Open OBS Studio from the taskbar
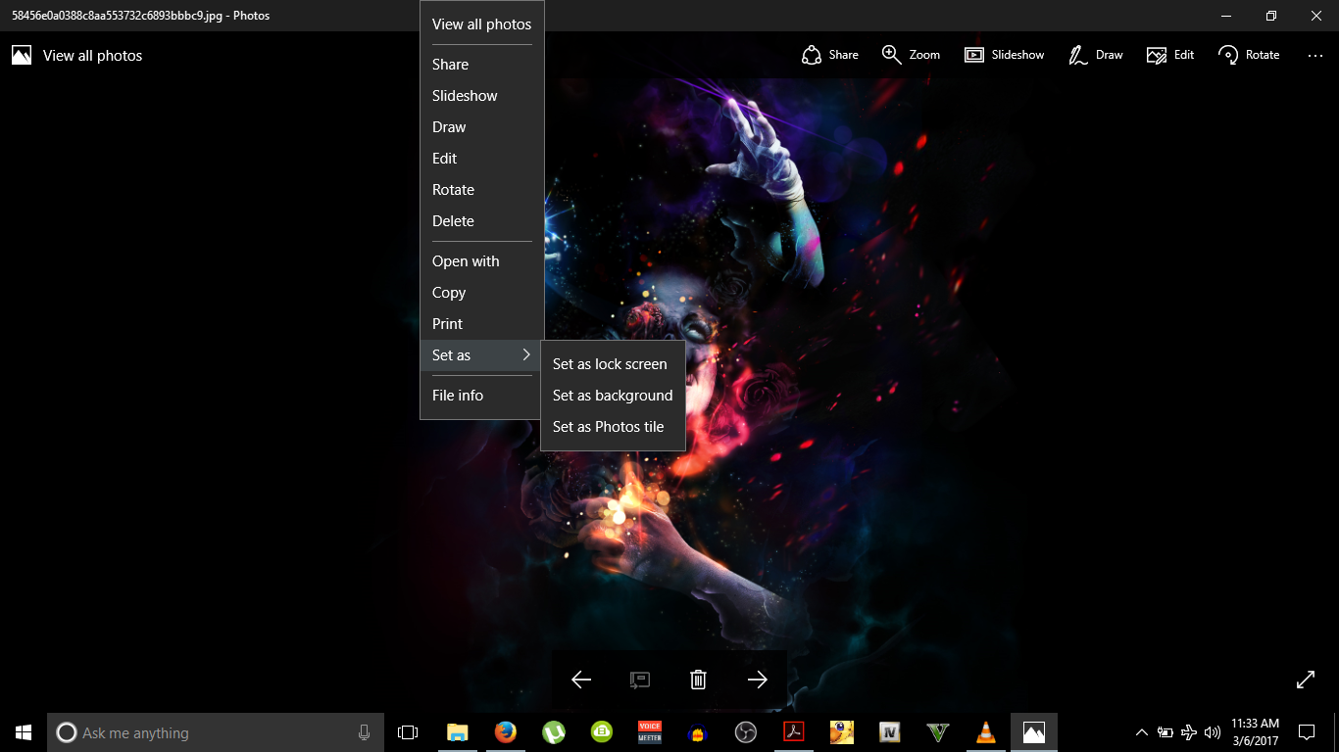The height and width of the screenshot is (752, 1339). [x=746, y=732]
